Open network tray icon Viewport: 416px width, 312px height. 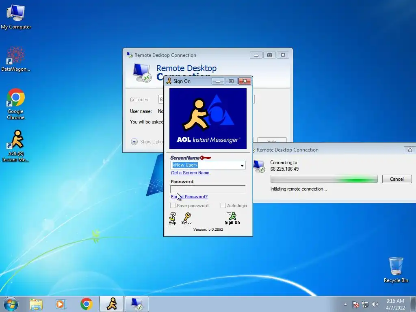[365, 304]
